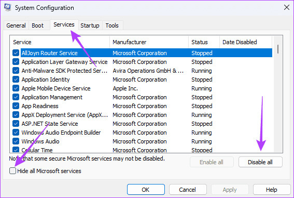Click Avira Operations GmbH manufacturer cell
This screenshot has width=294, height=198.
(148, 71)
